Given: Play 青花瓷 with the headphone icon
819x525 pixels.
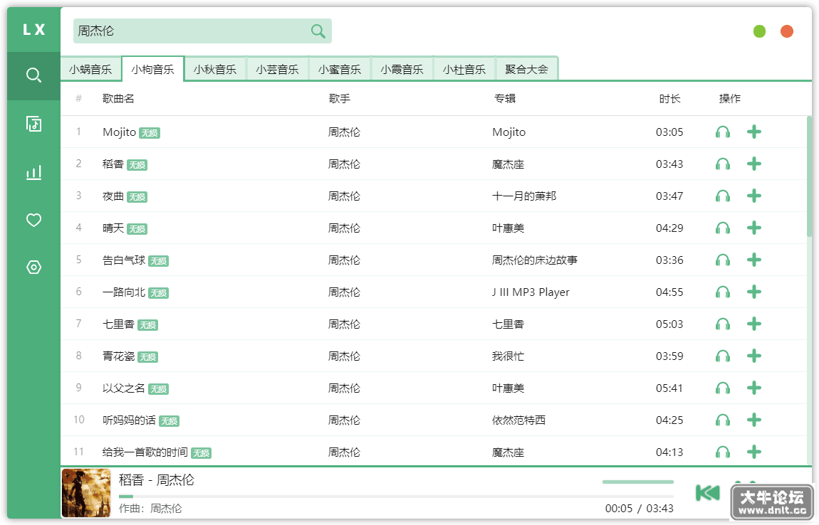Looking at the screenshot, I should (723, 356).
